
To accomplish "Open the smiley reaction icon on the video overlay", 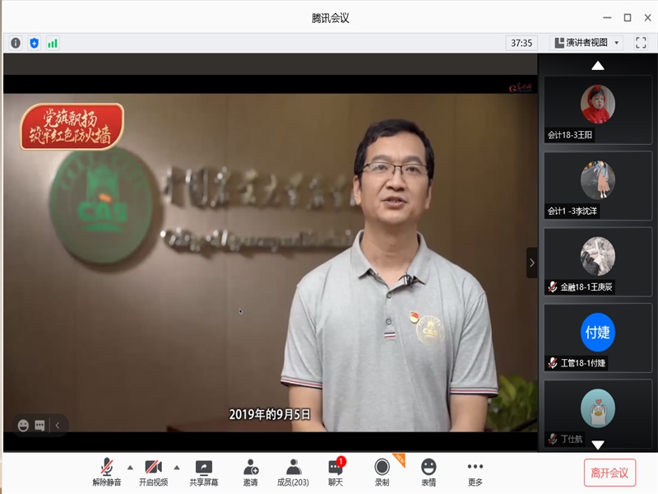I will click(23, 426).
